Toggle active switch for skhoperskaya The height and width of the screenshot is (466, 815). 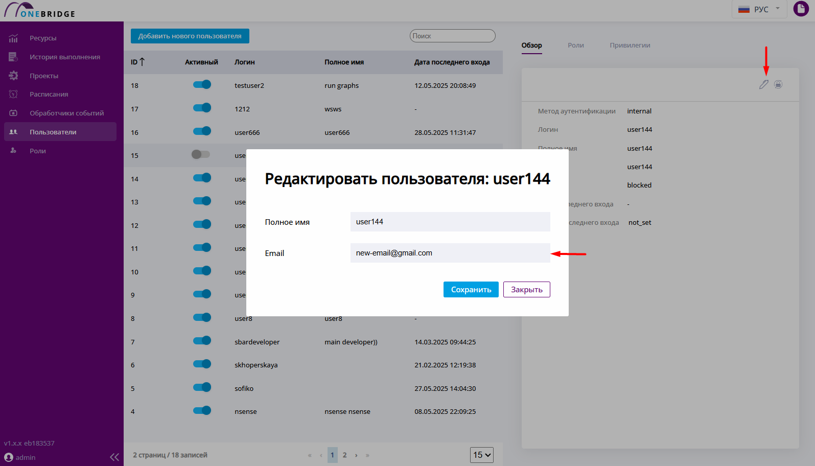[x=202, y=364]
